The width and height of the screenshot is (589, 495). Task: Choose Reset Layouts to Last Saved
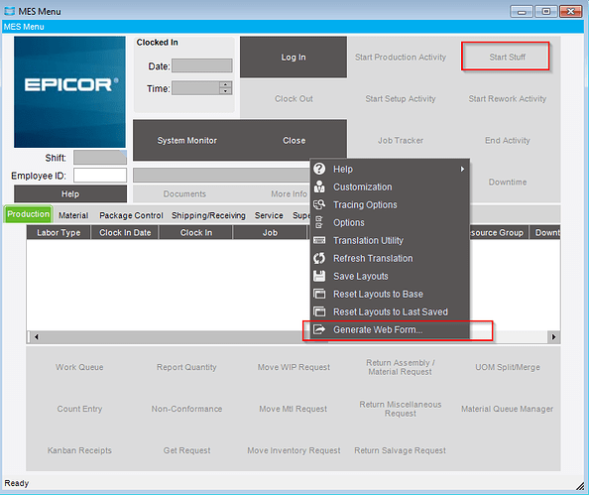pyautogui.click(x=390, y=311)
